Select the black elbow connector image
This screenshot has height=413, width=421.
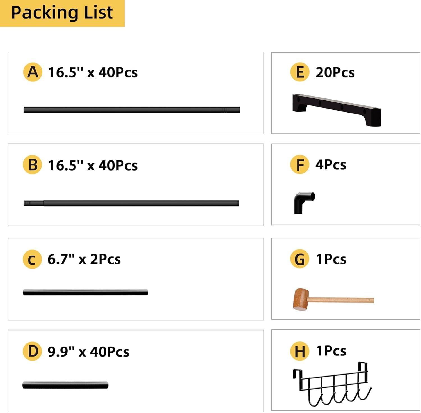pyautogui.click(x=304, y=202)
